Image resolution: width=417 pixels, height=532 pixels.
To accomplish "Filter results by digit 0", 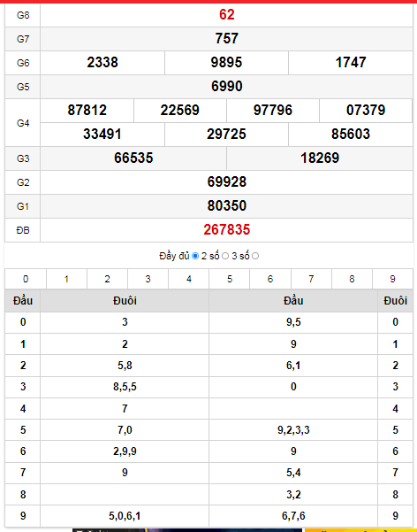I will (x=26, y=279).
